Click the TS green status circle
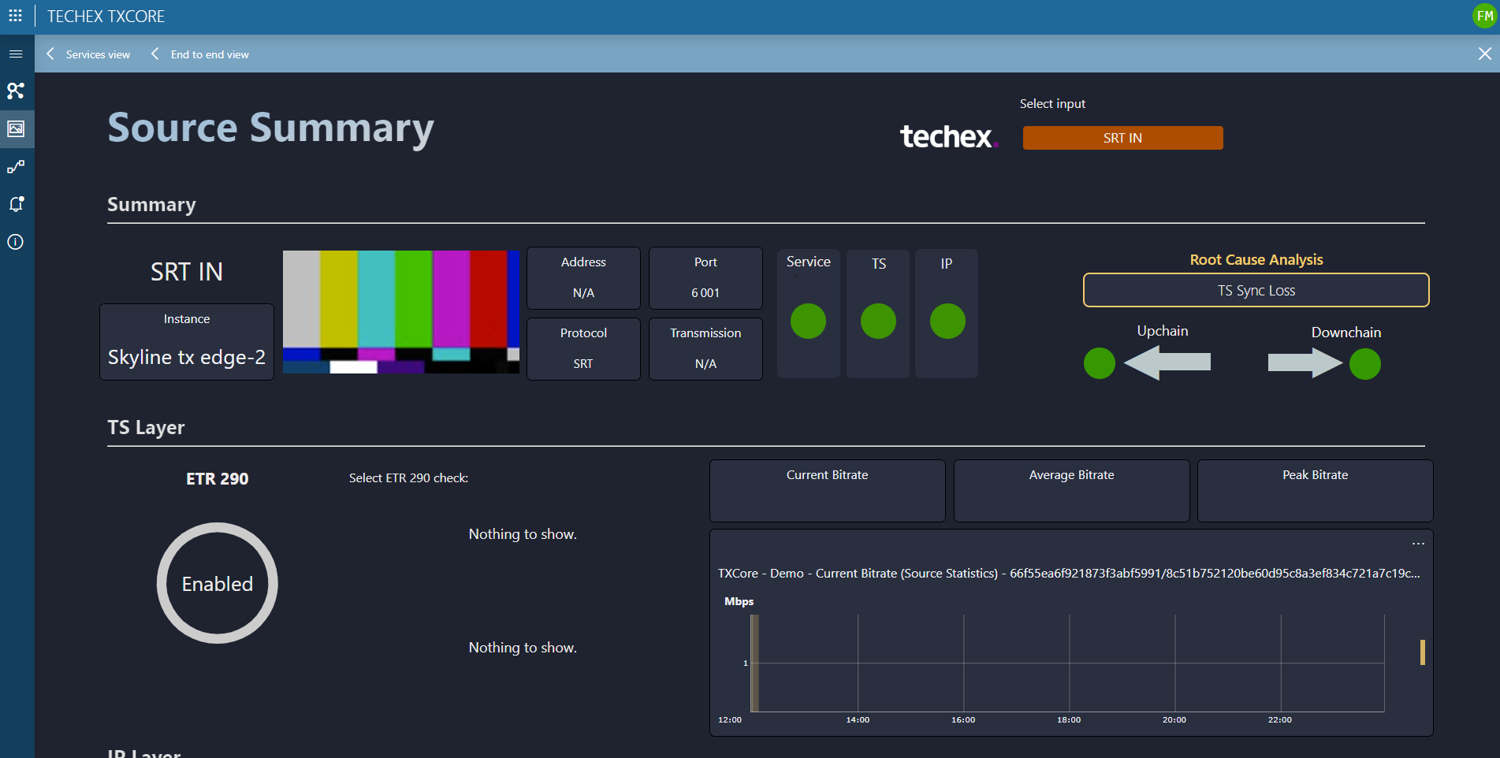 878,321
